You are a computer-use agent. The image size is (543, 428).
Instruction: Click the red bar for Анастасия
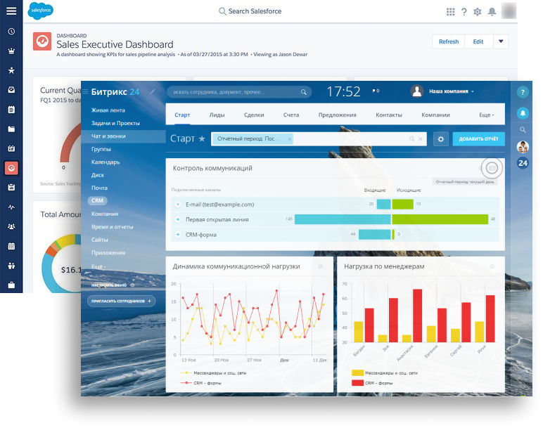(x=417, y=316)
